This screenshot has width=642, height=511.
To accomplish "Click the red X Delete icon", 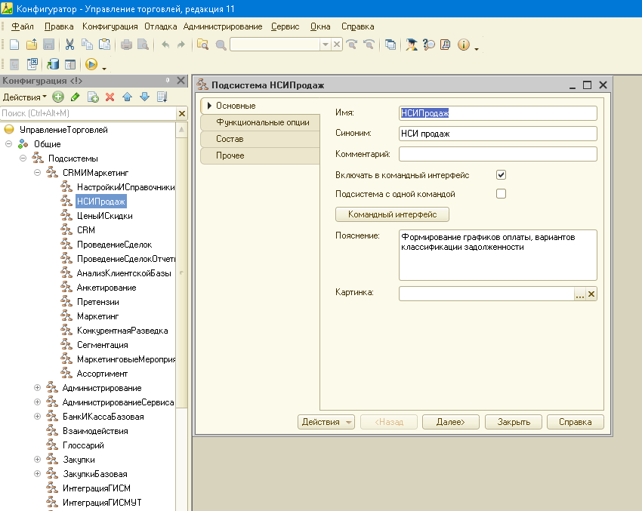I will [x=110, y=97].
